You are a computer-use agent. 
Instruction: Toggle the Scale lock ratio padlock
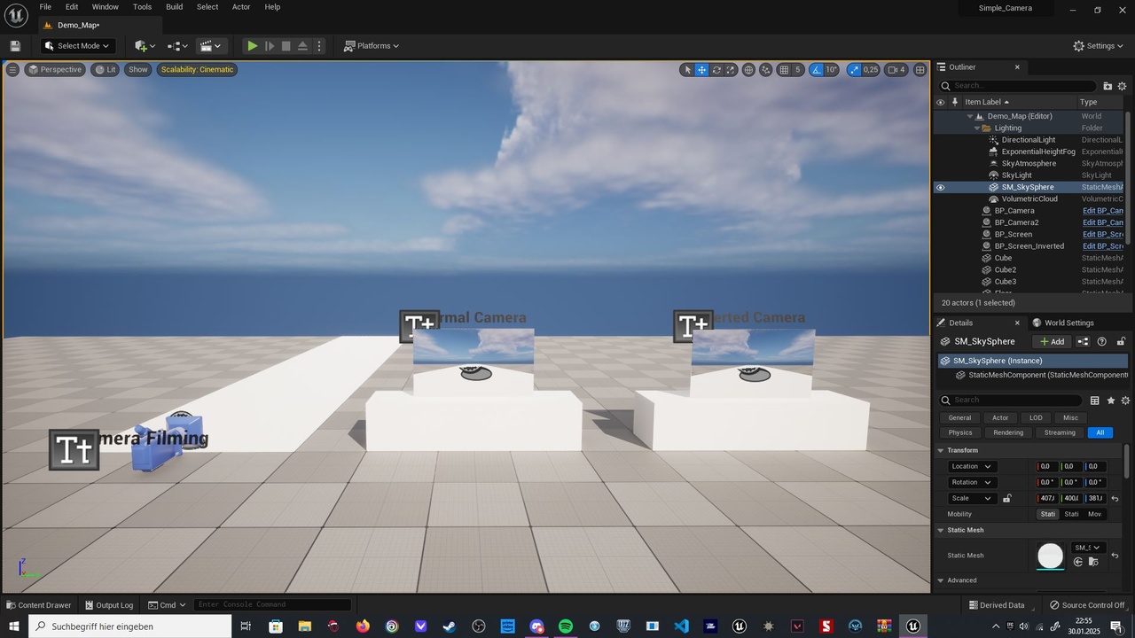pyautogui.click(x=1007, y=499)
